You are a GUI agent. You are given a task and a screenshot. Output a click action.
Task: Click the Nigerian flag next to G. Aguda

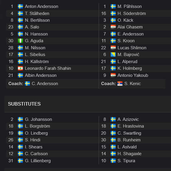20,41
